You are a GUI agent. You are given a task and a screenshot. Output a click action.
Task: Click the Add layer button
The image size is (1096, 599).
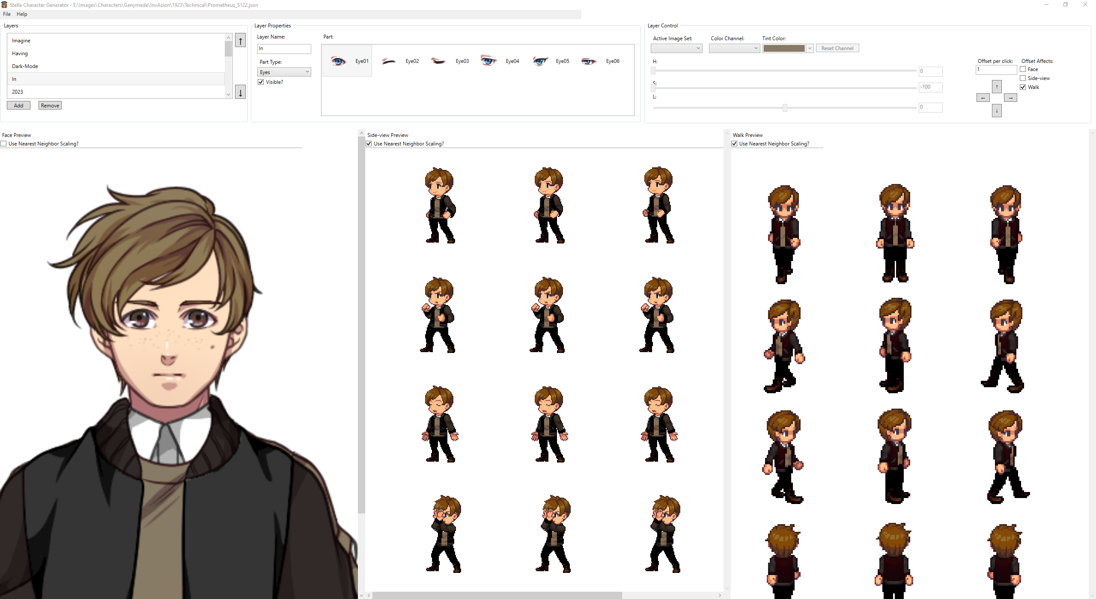[18, 105]
